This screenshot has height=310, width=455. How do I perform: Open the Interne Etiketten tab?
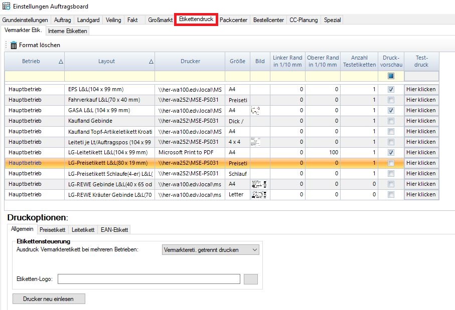pyautogui.click(x=68, y=31)
